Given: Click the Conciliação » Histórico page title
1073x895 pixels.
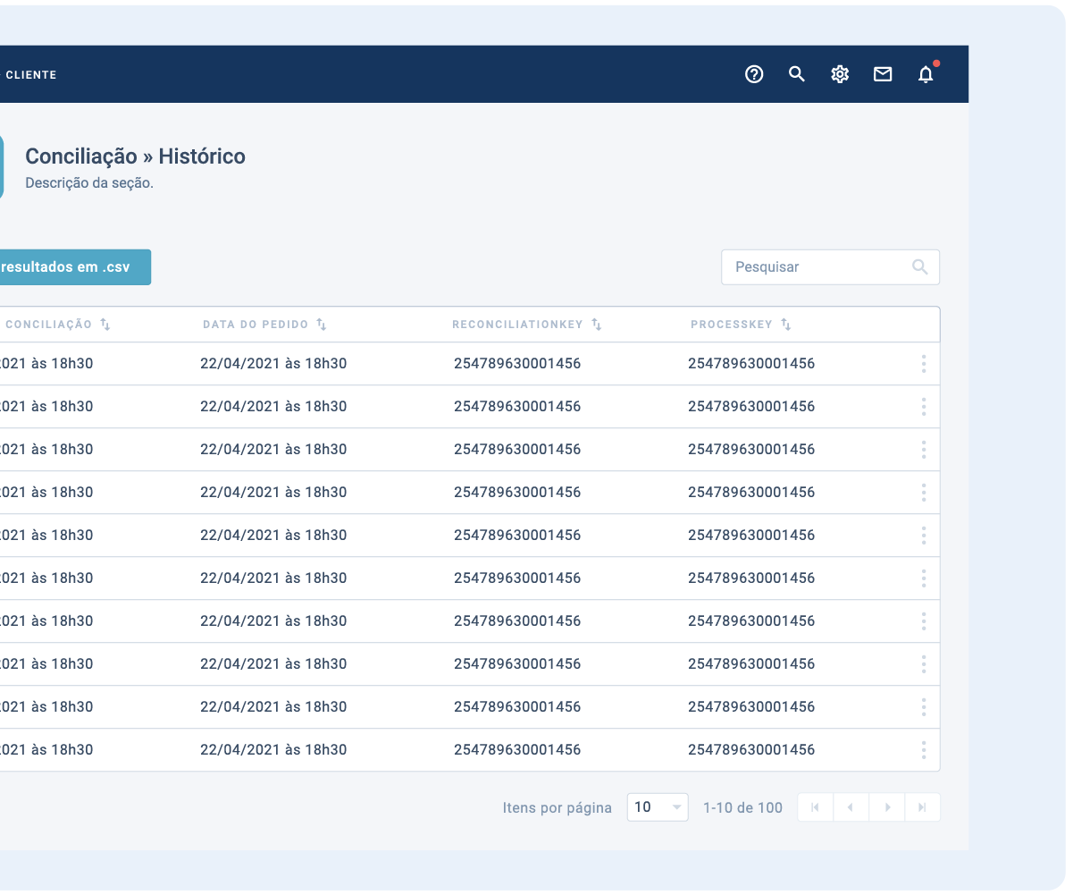Looking at the screenshot, I should pyautogui.click(x=135, y=156).
